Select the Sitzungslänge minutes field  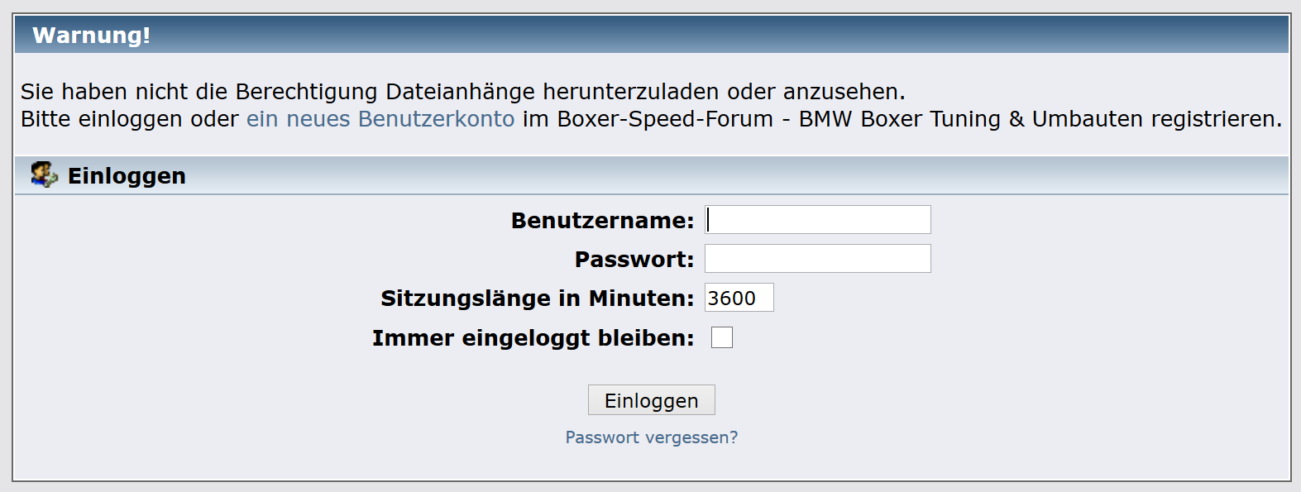point(739,298)
